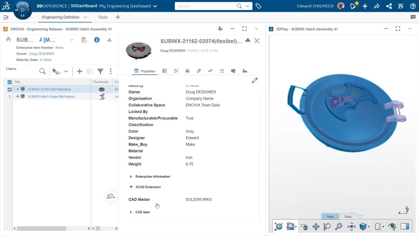The image size is (419, 236).
Task: Open the chat comments icon
Action: (413, 17)
